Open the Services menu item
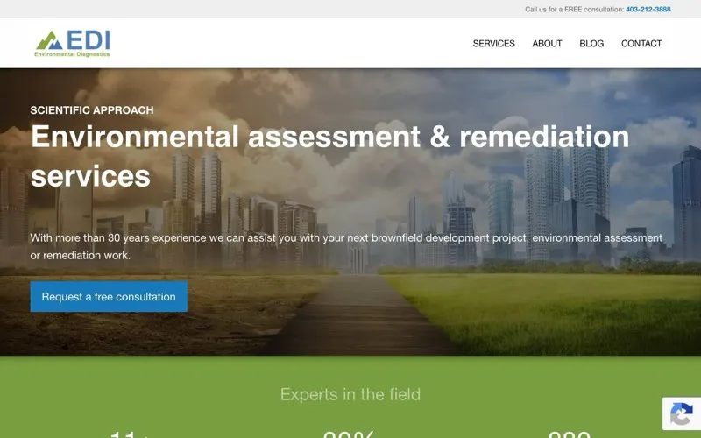The width and height of the screenshot is (701, 438). point(493,43)
